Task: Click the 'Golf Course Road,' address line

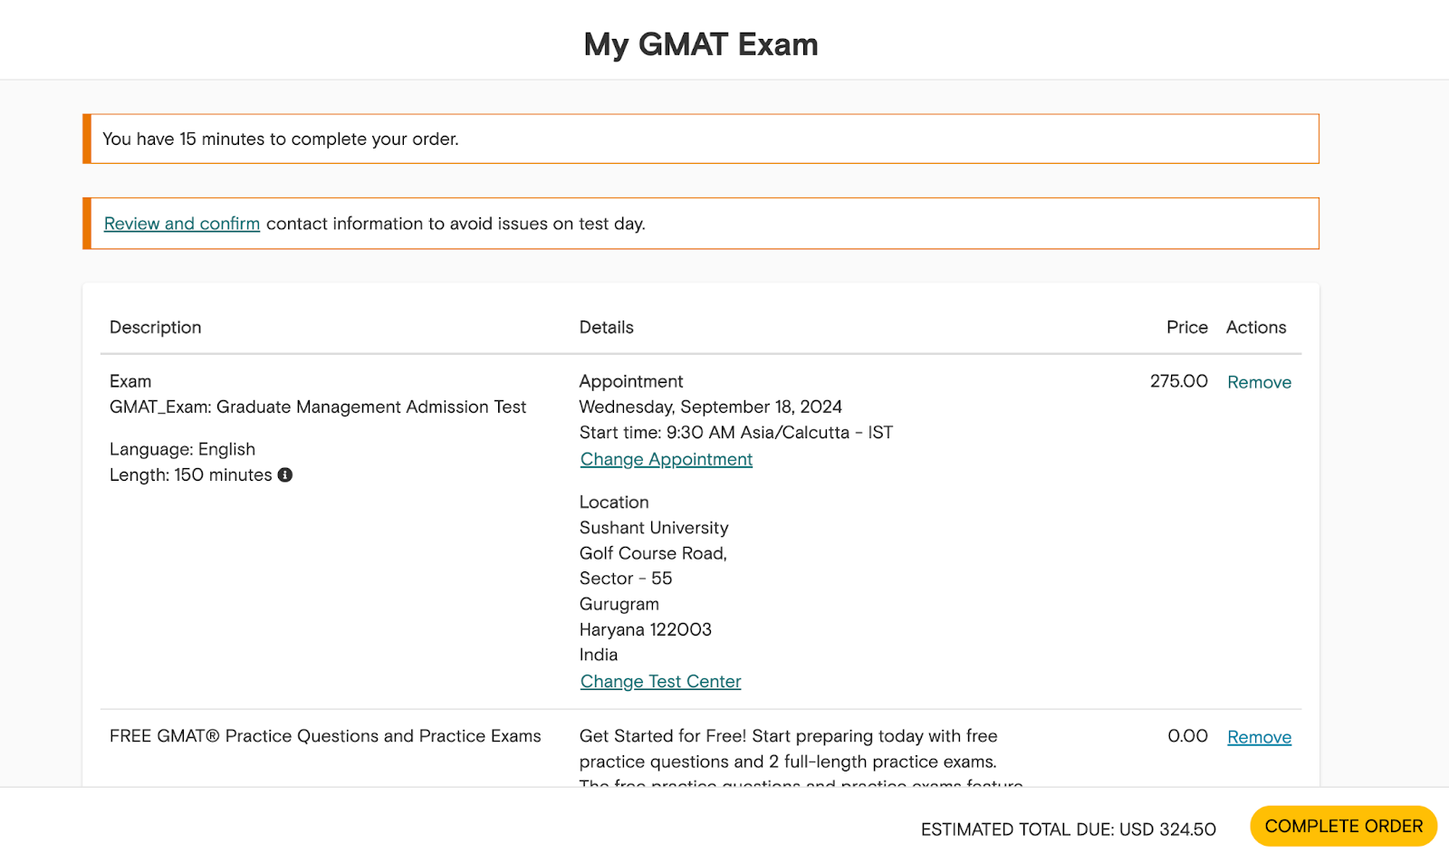Action: pyautogui.click(x=654, y=553)
